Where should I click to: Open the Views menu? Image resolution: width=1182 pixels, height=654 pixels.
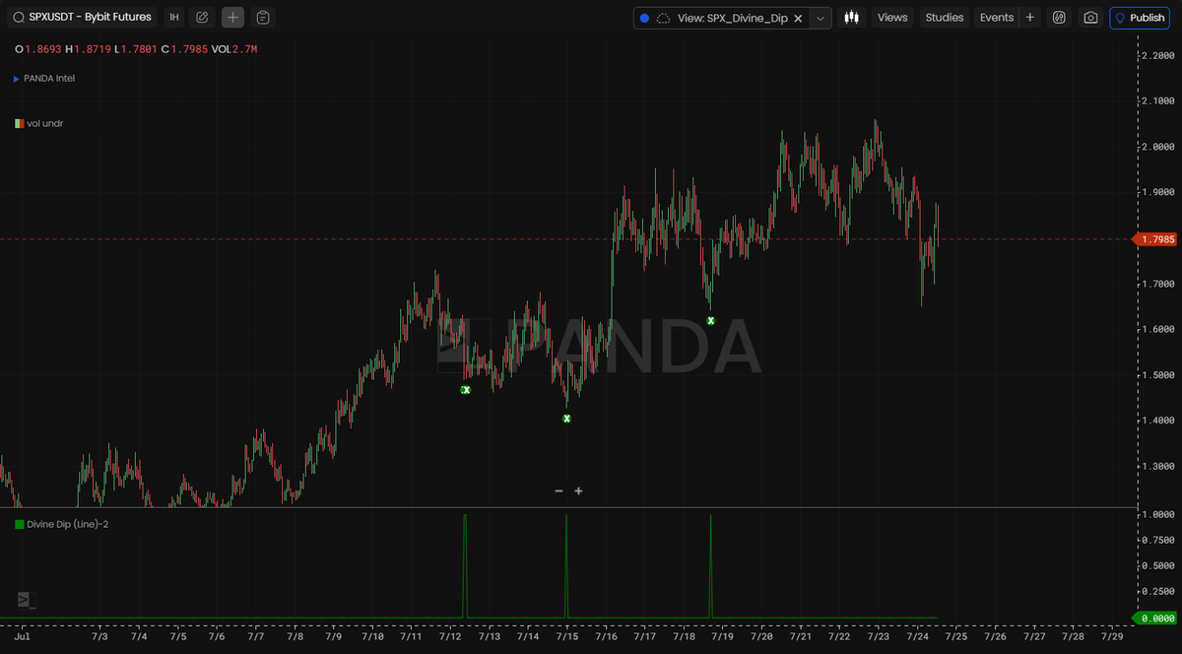(x=892, y=18)
